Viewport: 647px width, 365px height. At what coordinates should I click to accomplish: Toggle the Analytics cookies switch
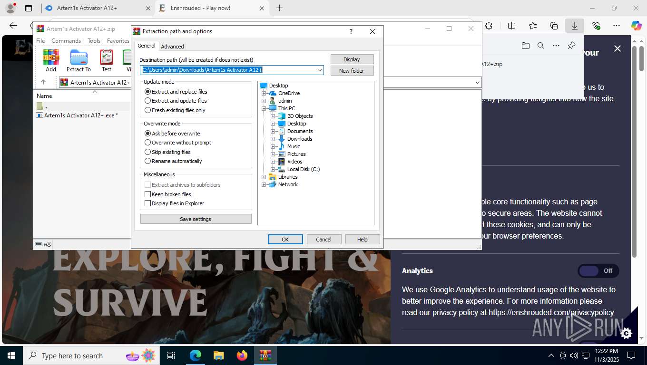pyautogui.click(x=598, y=271)
